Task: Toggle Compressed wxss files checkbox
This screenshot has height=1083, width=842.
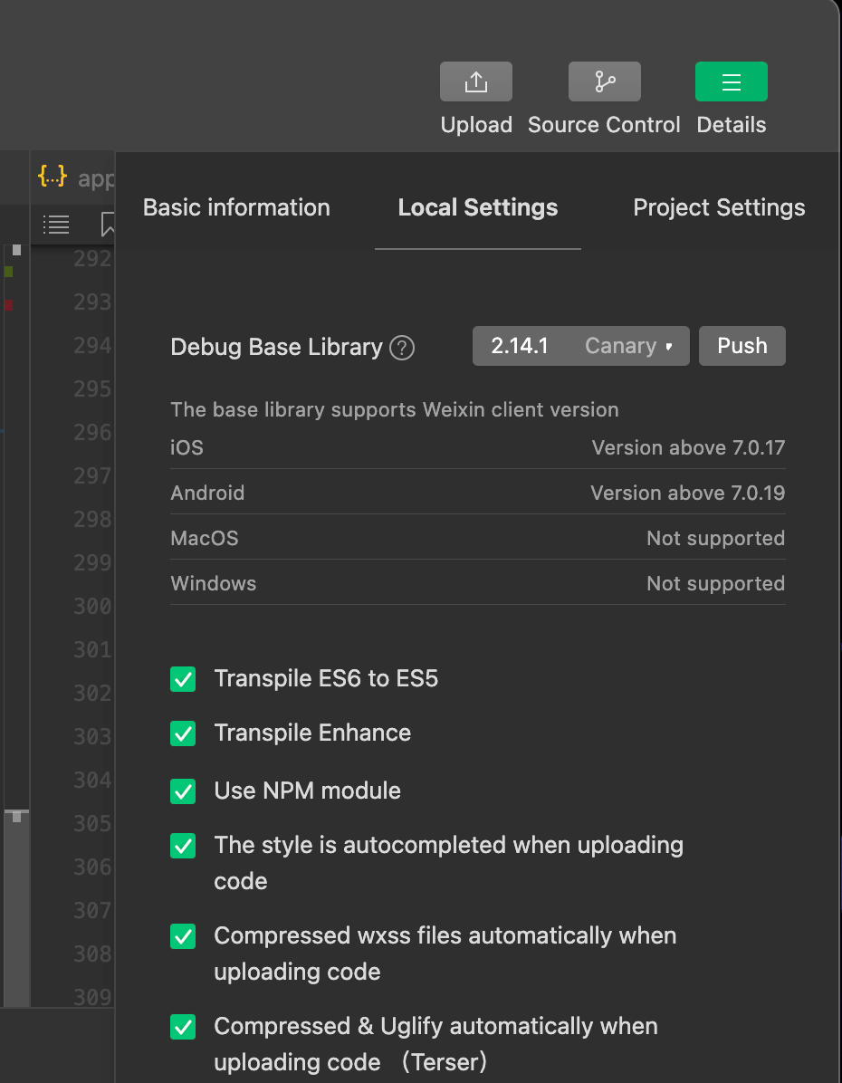Action: tap(183, 936)
